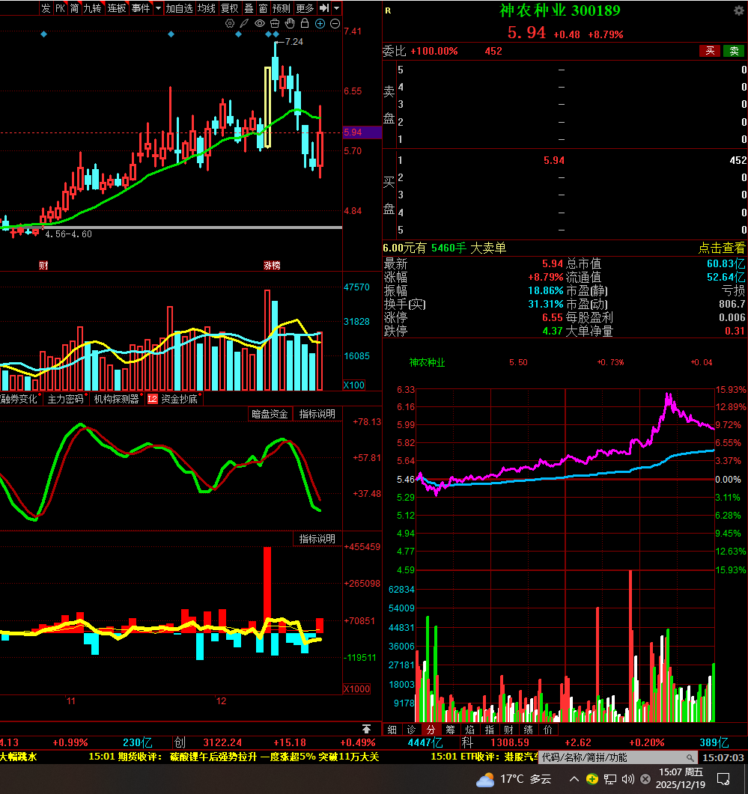Toggle the eye visibility icon on chart
The height and width of the screenshot is (794, 748).
[x=260, y=23]
